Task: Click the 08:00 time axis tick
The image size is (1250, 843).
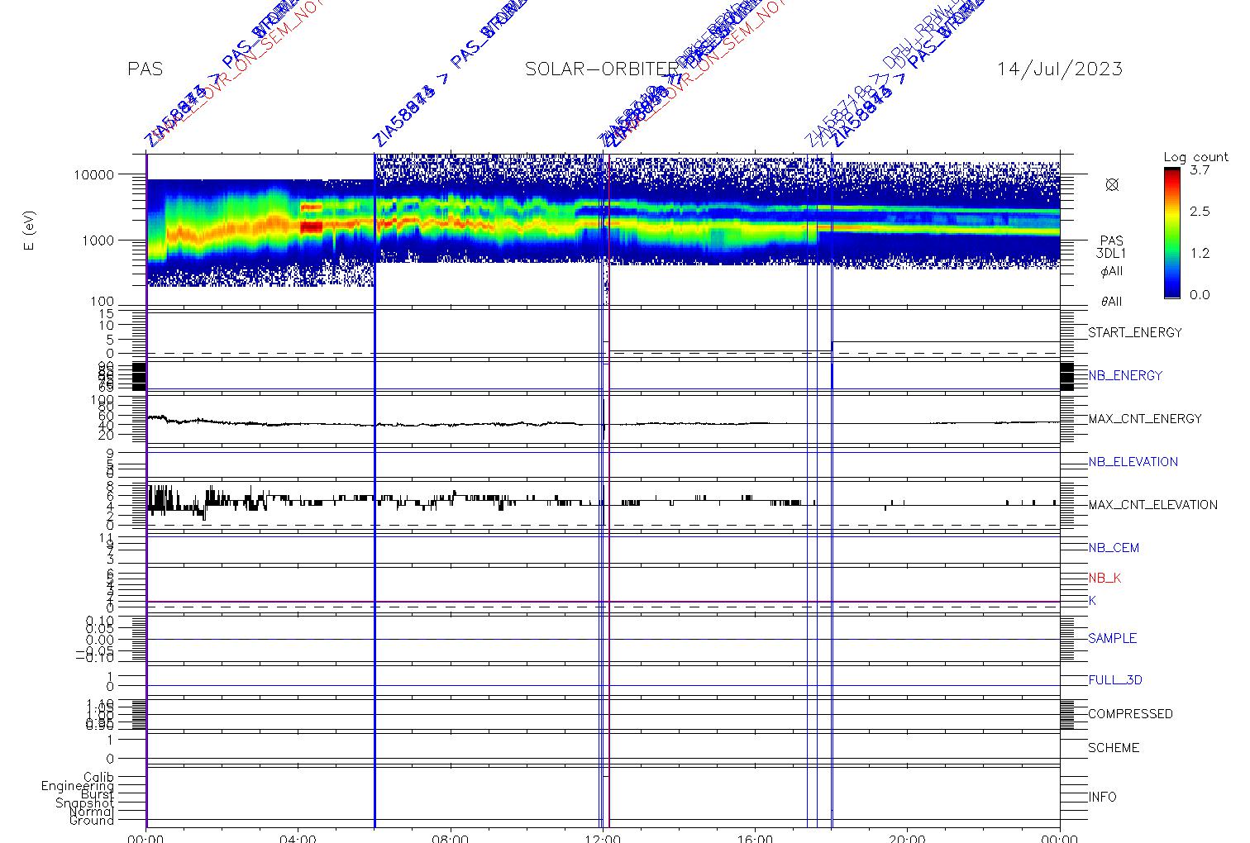Action: click(451, 837)
